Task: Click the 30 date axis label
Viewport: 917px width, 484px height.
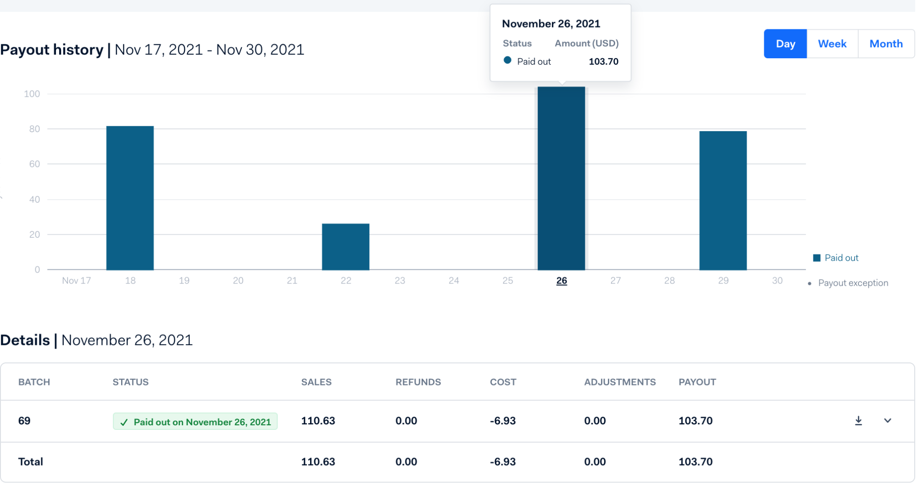Action: 777,281
